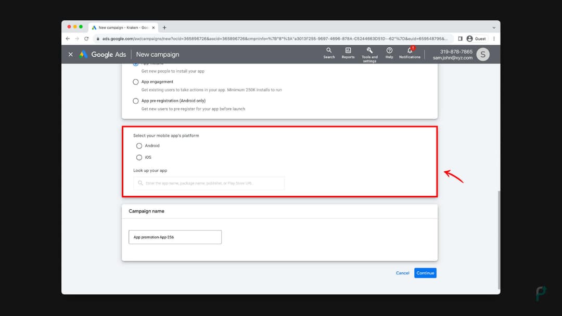Select the Android platform radio button
Screen dimensions: 562x316
click(x=139, y=146)
